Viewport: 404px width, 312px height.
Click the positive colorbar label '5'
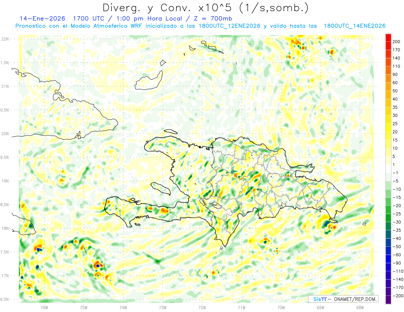[x=395, y=157]
